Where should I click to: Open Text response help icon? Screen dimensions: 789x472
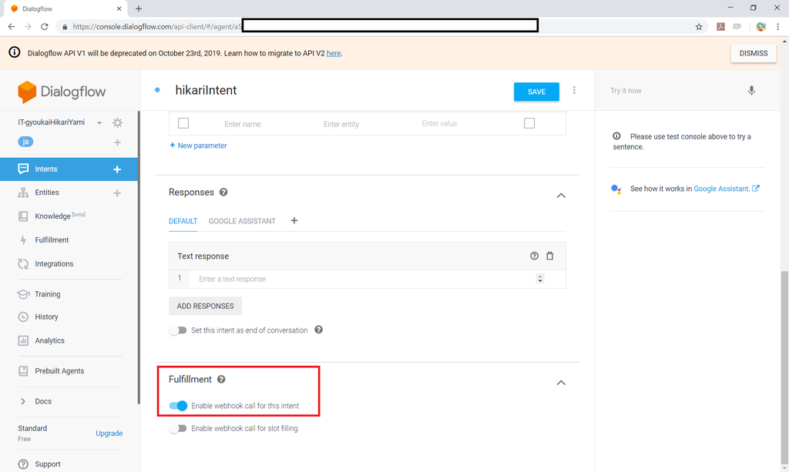point(535,256)
